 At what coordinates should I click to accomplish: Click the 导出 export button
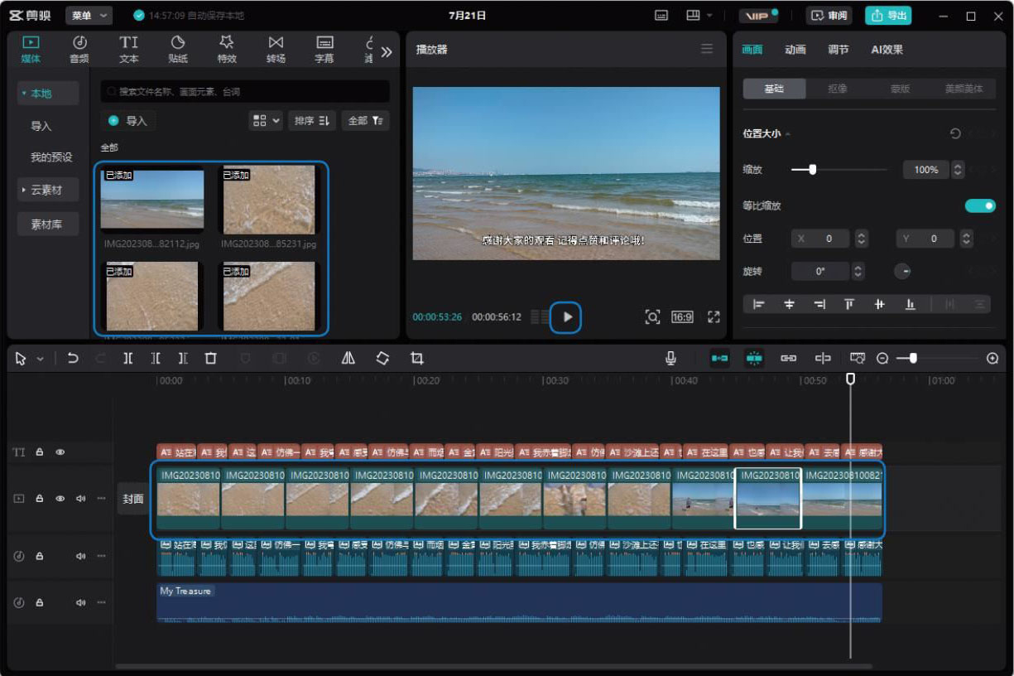coord(888,16)
